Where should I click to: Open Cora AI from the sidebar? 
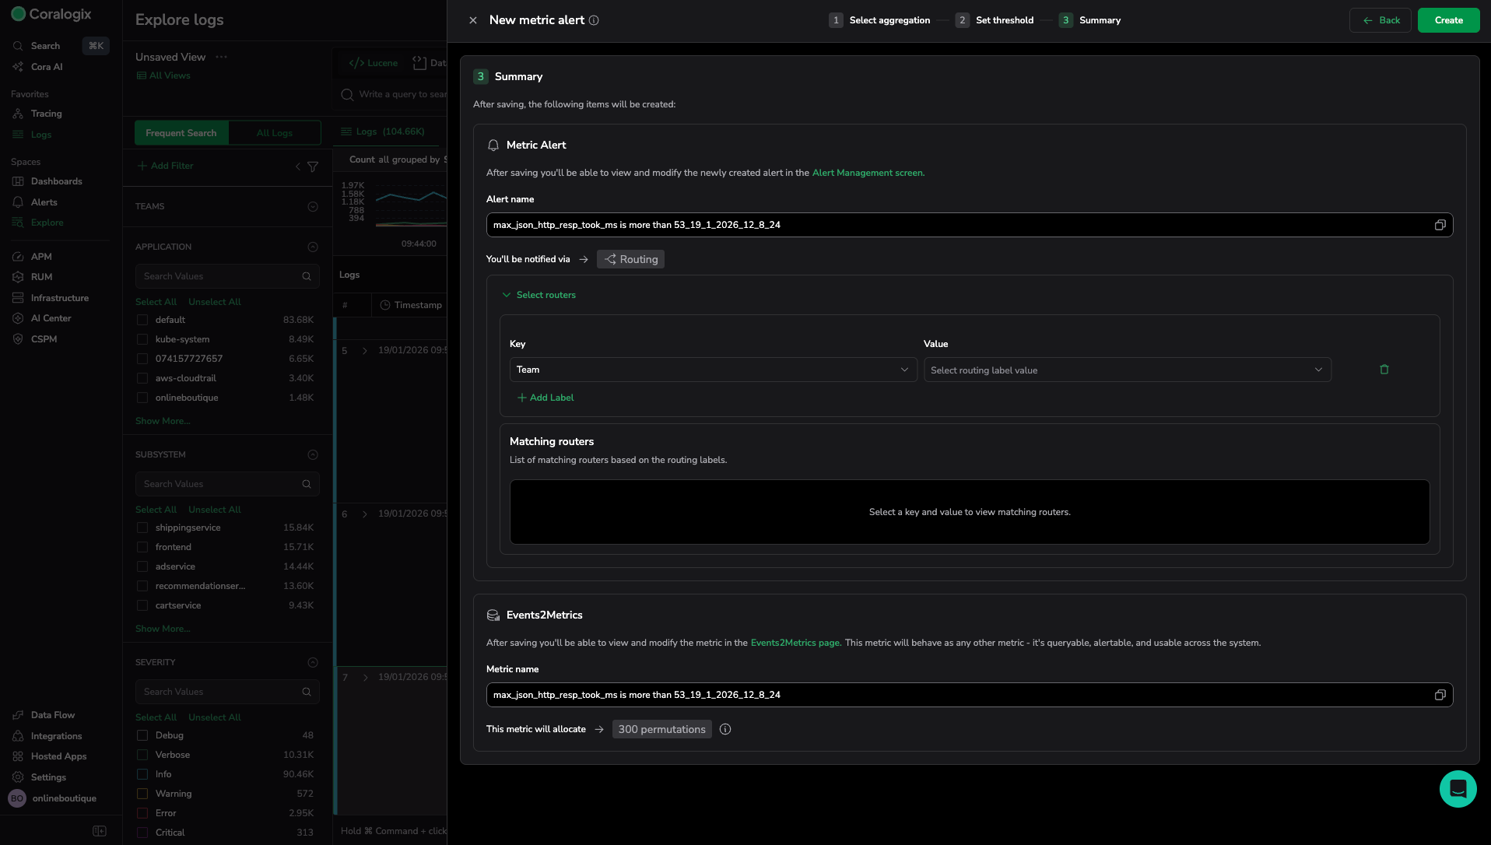click(47, 67)
